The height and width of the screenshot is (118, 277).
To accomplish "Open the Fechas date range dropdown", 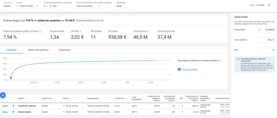I will coord(27,6).
